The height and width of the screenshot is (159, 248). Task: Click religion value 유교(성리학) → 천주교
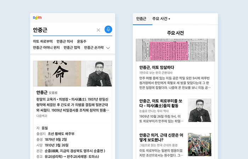(72, 157)
